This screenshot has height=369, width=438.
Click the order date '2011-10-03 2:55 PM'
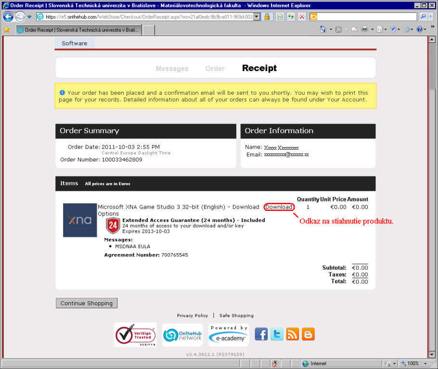pyautogui.click(x=131, y=147)
